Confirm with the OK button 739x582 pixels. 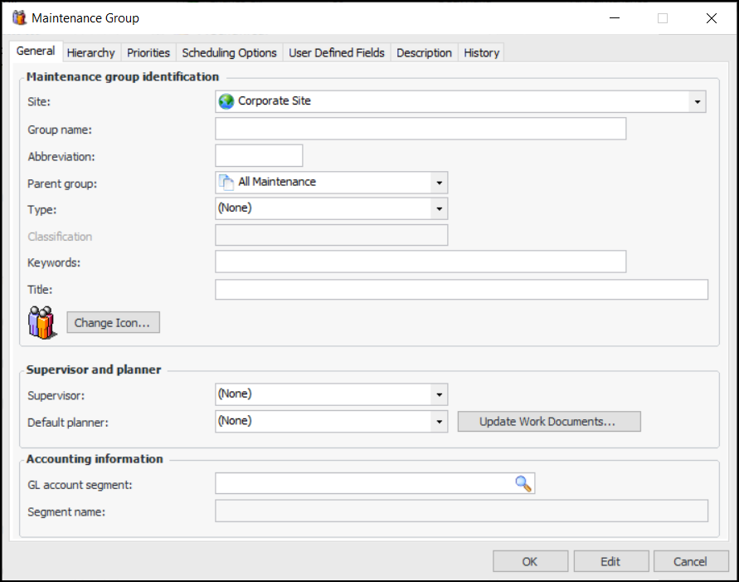coord(530,561)
